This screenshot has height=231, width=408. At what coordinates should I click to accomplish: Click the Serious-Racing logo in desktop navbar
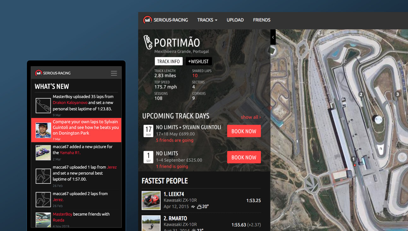(x=166, y=20)
